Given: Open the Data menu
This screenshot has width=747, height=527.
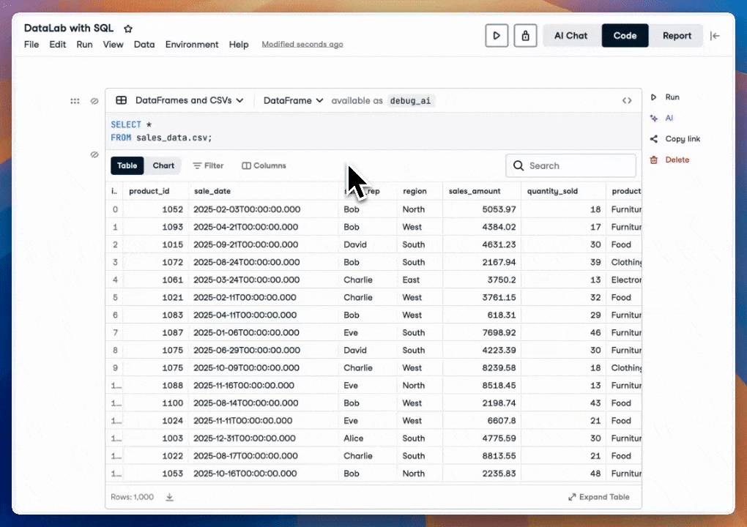Looking at the screenshot, I should click(x=144, y=44).
